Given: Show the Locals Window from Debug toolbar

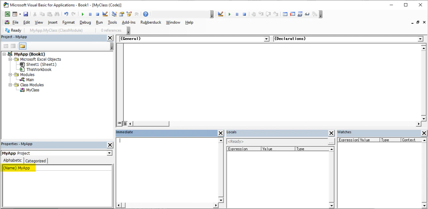Looking at the screenshot, I should (x=285, y=14).
